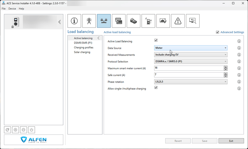Click the Alfen logo
This screenshot has width=248, height=149.
click(x=33, y=140)
